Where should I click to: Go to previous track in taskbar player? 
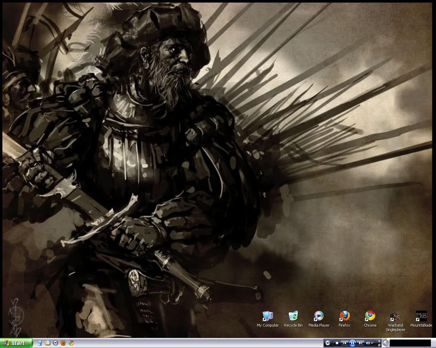(344, 343)
